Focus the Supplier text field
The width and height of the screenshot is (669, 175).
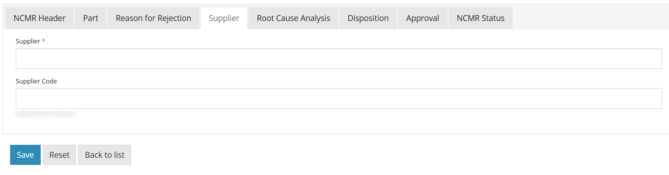339,59
